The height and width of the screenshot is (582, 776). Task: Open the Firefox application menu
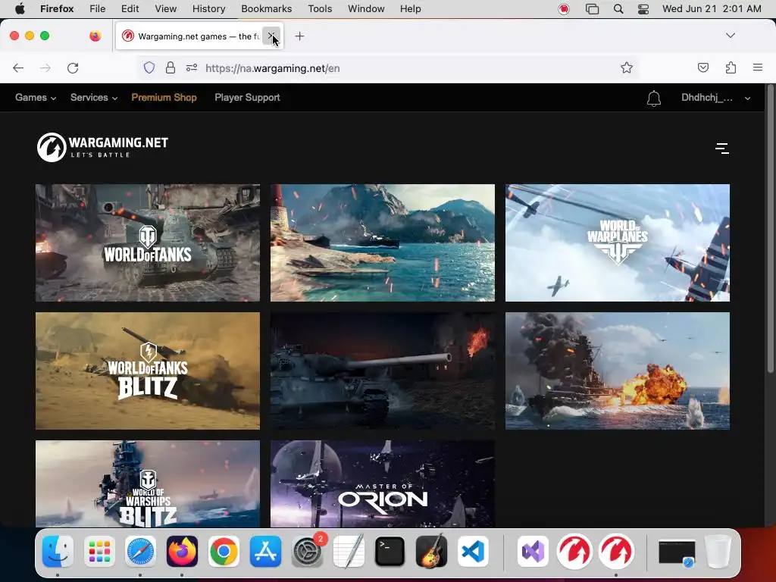tap(758, 67)
